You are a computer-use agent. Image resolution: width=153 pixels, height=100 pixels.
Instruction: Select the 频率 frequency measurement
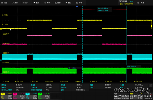(134, 88)
